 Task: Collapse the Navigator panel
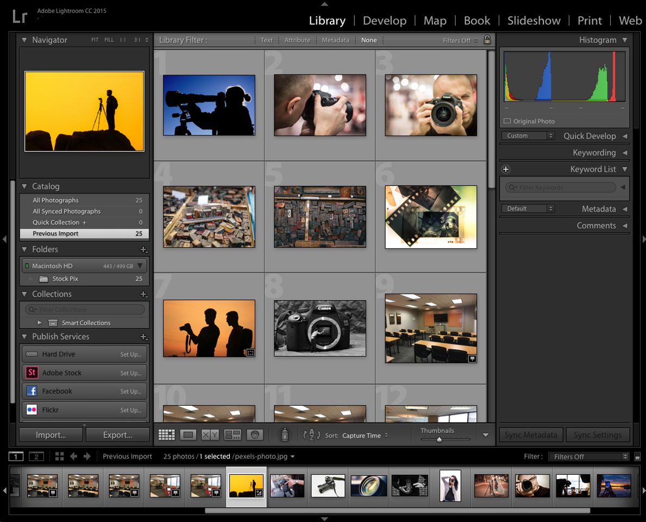[24, 40]
